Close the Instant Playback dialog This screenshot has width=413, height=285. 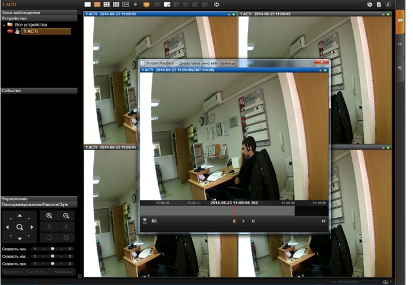(x=321, y=62)
